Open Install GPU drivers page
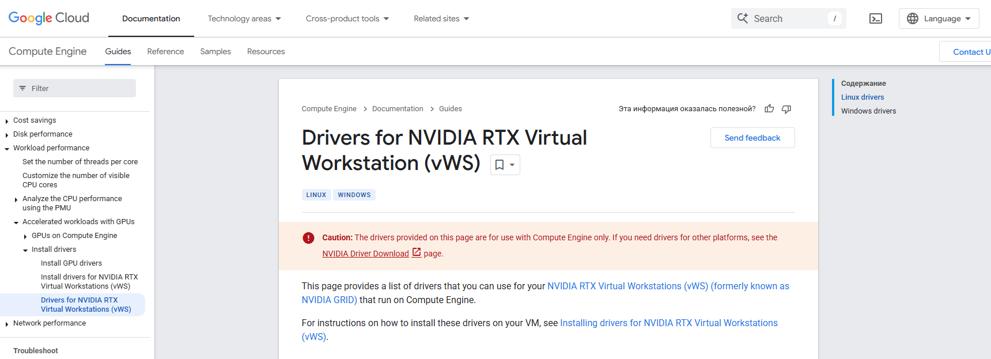 tap(71, 263)
